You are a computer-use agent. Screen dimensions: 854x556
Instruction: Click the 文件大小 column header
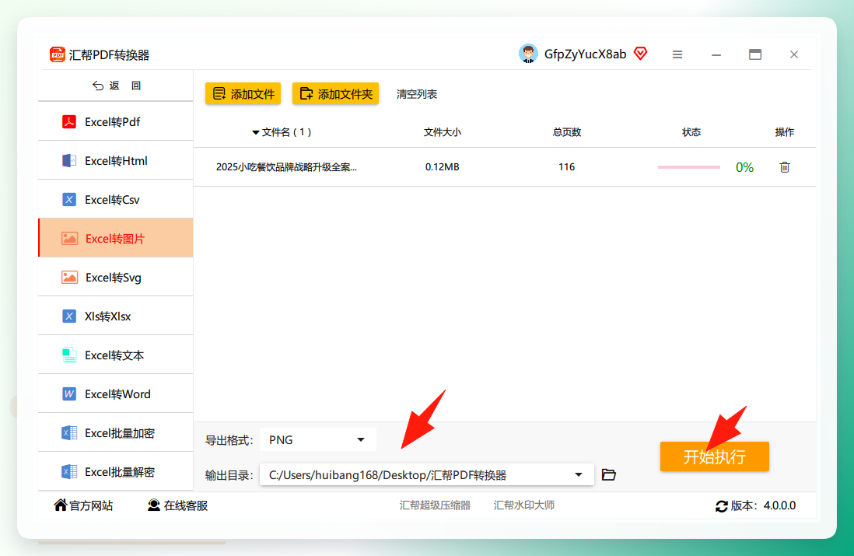point(443,132)
